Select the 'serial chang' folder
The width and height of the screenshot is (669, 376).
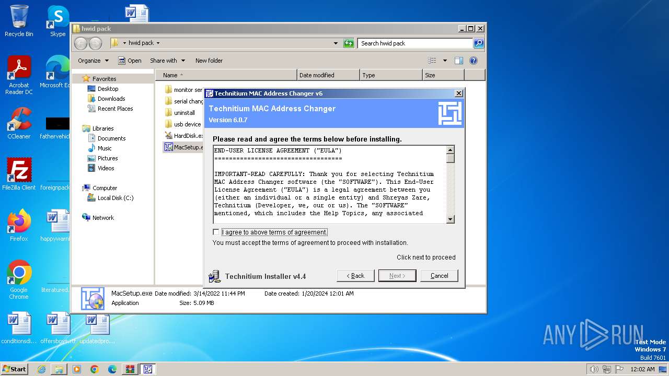[x=183, y=101]
